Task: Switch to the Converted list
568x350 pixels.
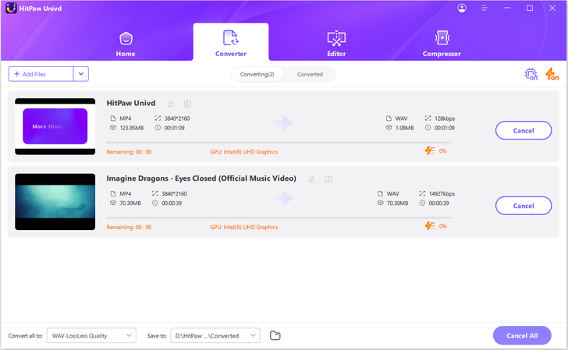Action: pos(310,74)
